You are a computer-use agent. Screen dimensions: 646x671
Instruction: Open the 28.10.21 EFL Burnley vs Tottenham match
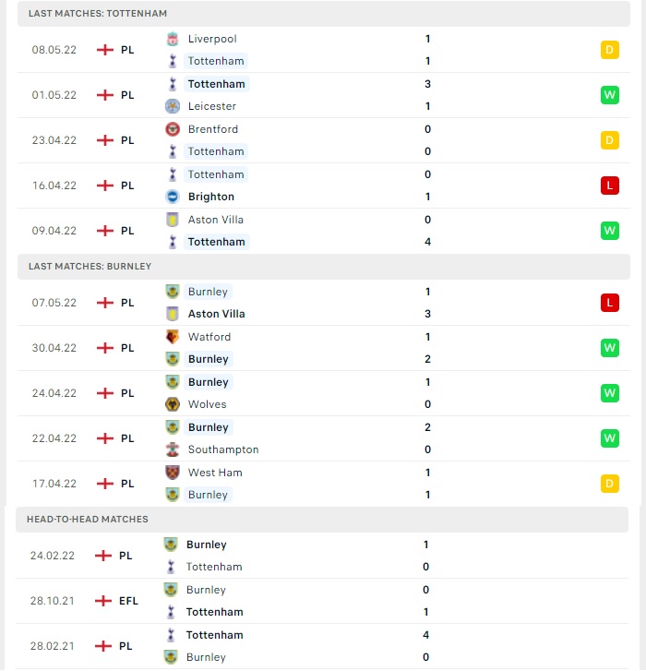click(x=322, y=601)
